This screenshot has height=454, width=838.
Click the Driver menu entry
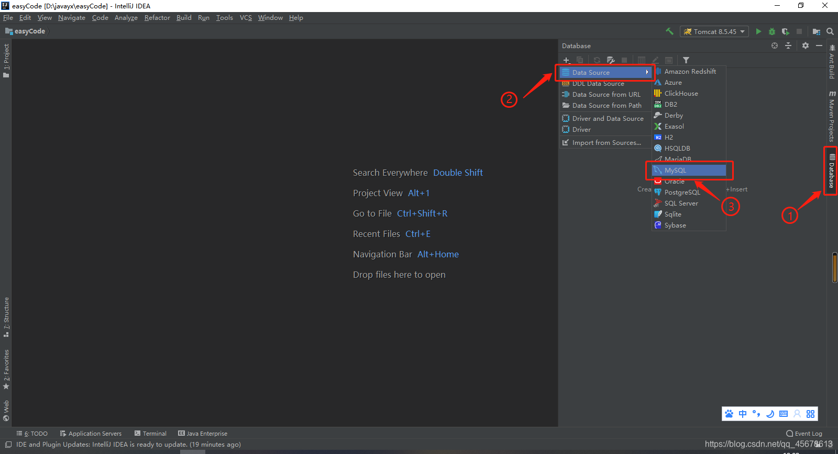[605, 130]
